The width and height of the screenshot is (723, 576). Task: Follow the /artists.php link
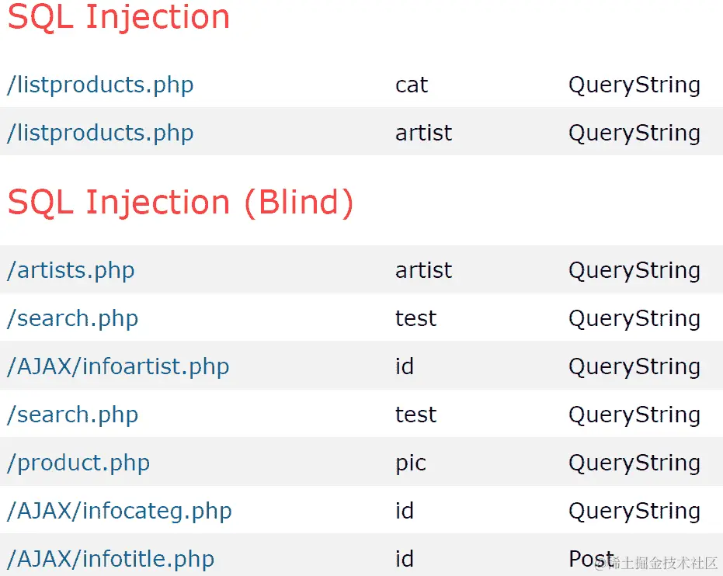click(71, 270)
